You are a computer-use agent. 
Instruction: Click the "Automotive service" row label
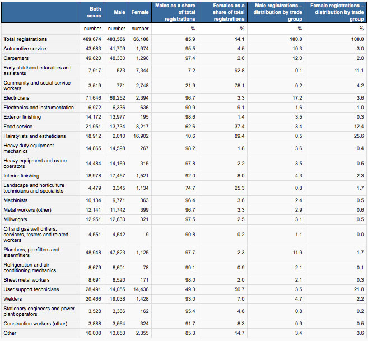[x=25, y=49]
